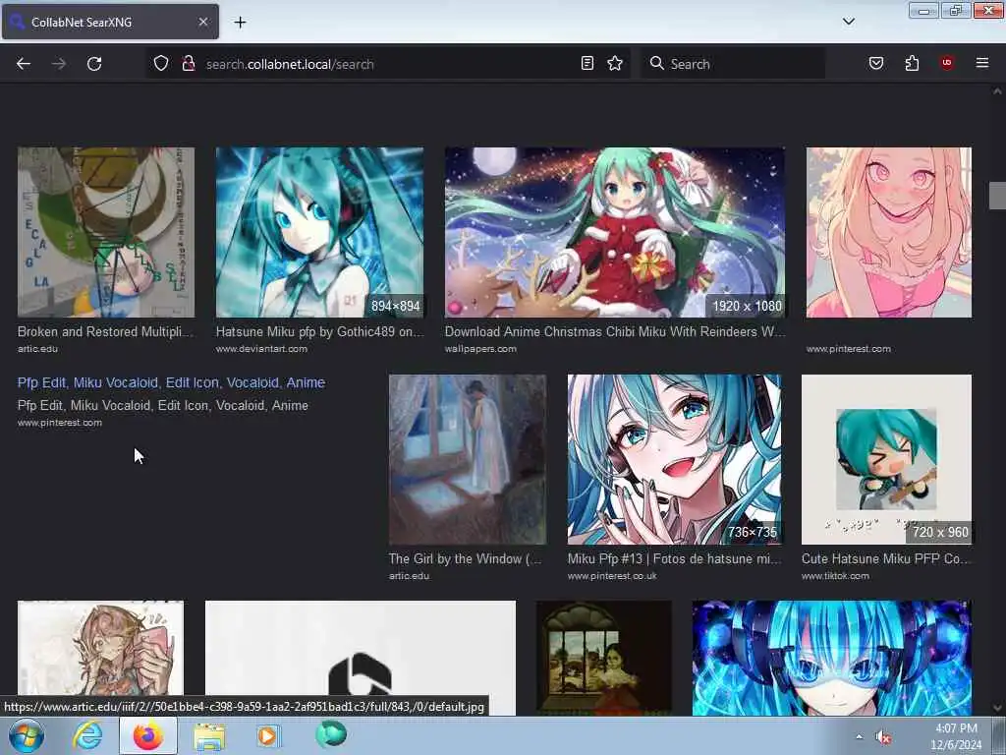
Task: Bookmark this page with star icon
Action: [615, 63]
